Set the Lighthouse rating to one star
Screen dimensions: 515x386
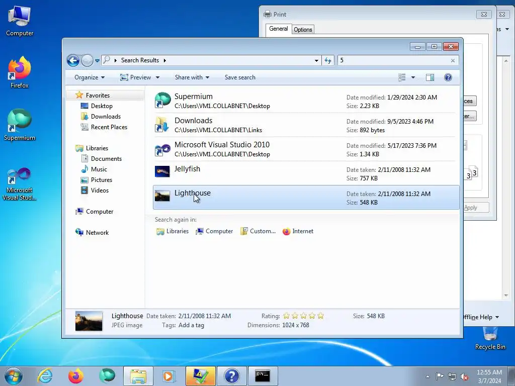[286, 316]
